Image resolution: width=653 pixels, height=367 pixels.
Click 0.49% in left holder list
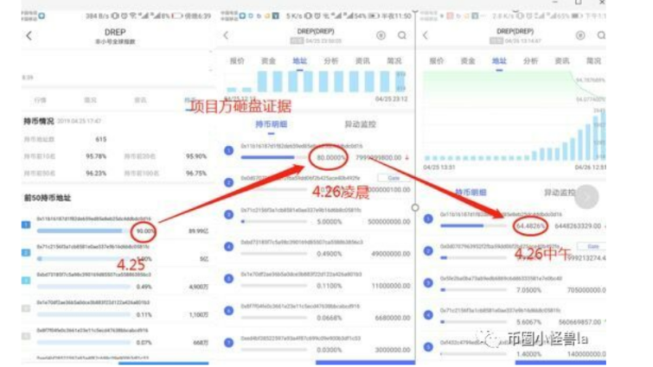tap(144, 287)
